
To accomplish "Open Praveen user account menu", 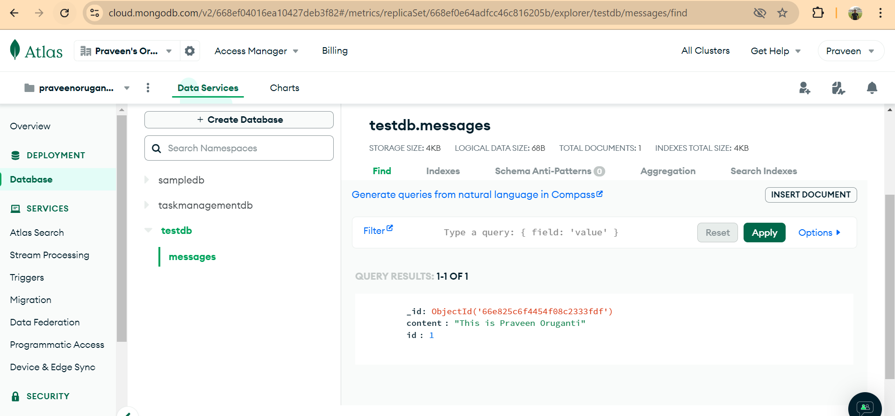I will click(x=851, y=51).
